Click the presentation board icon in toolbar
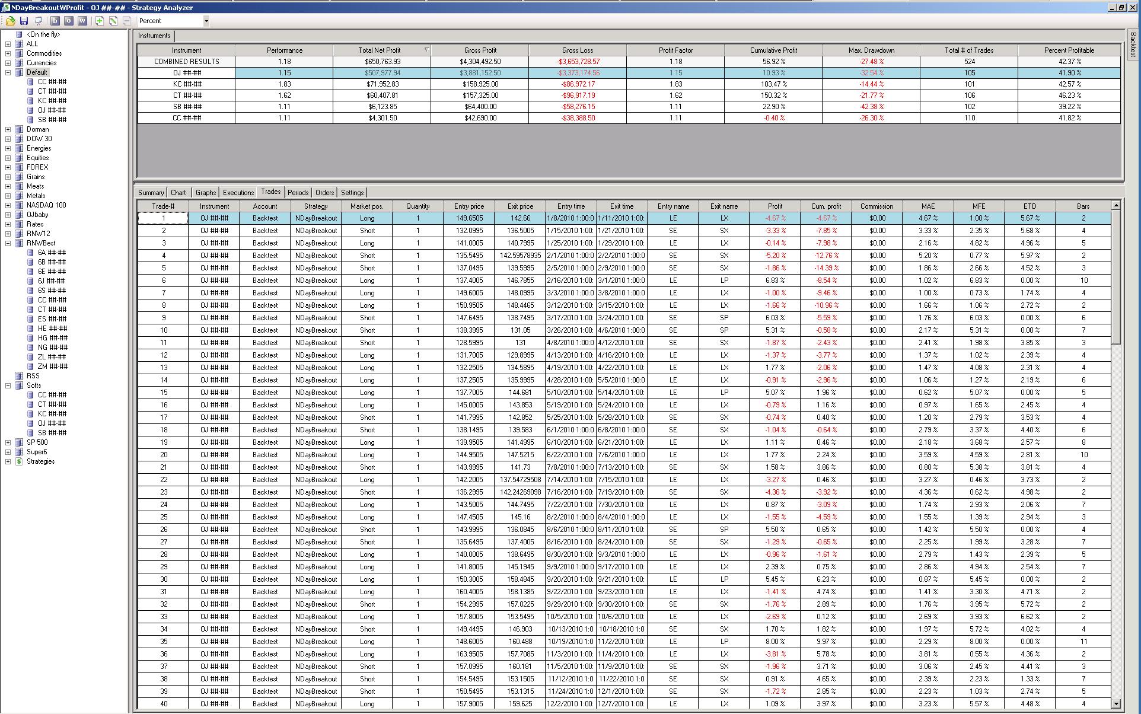The image size is (1141, 714). [38, 21]
